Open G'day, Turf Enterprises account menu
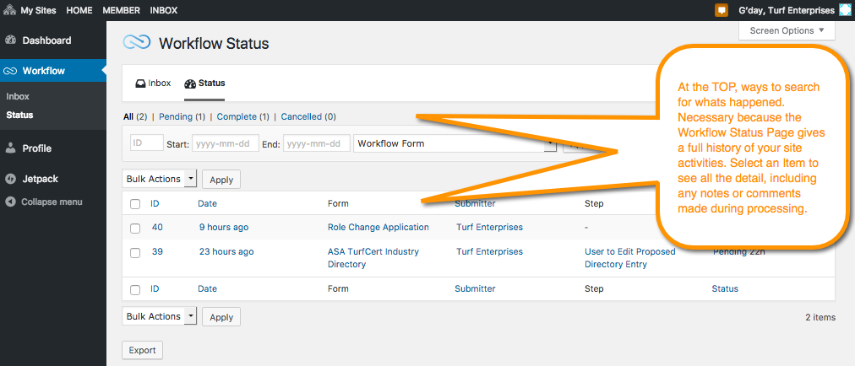The image size is (855, 366). (x=787, y=10)
